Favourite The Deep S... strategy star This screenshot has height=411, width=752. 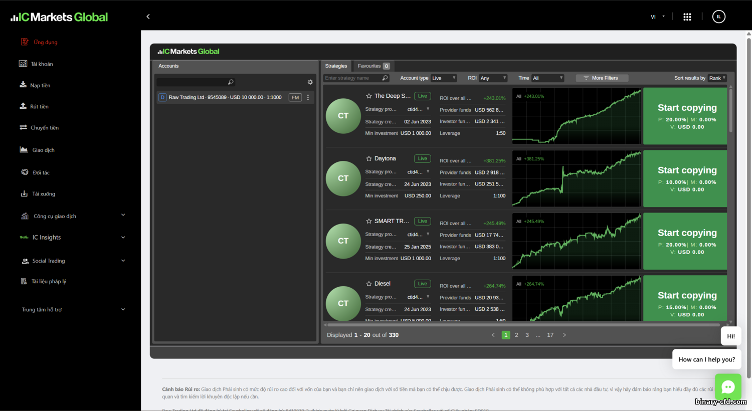[369, 96]
